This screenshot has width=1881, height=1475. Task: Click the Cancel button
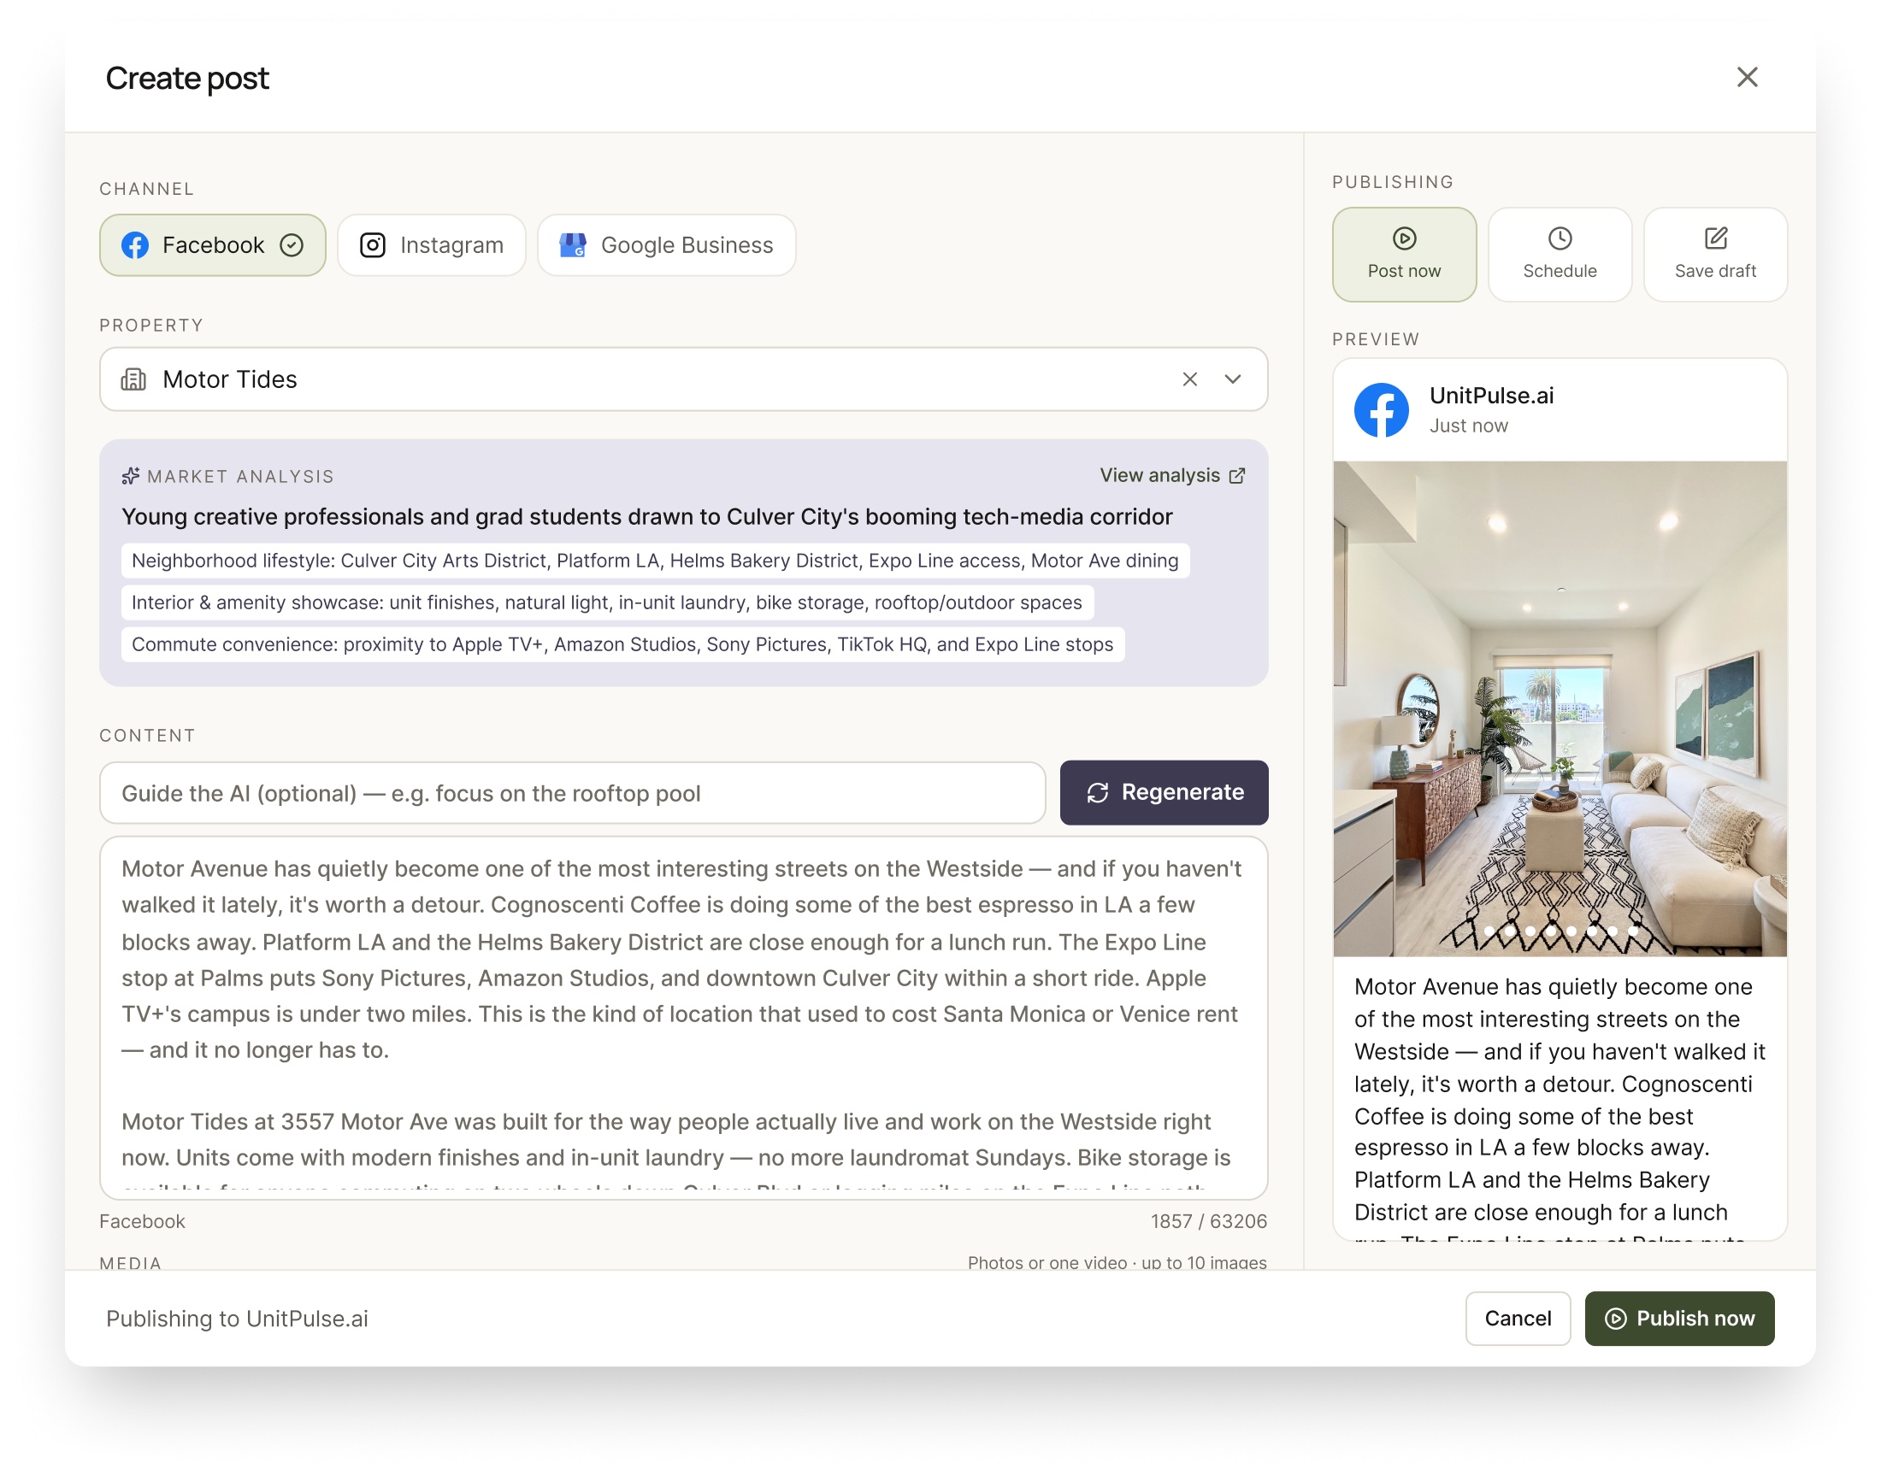tap(1518, 1318)
